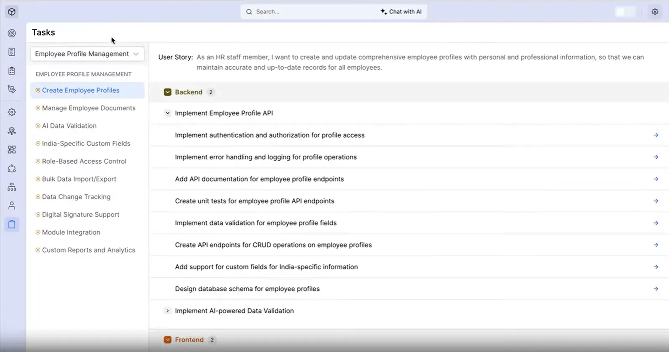Image resolution: width=669 pixels, height=352 pixels.
Task: Click 'Implement AI-powered Data Validation' row label
Action: tap(234, 311)
